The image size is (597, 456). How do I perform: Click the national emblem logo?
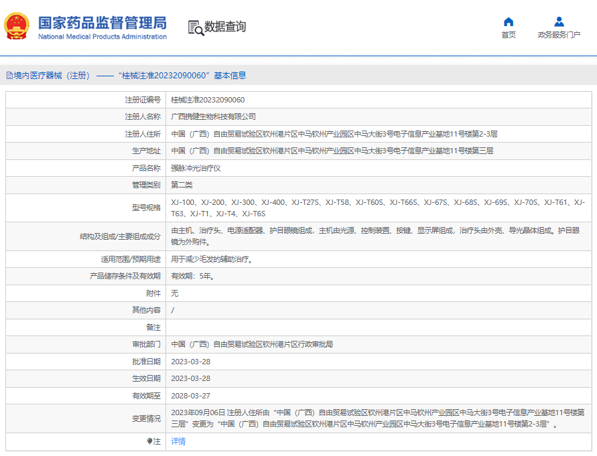click(17, 26)
